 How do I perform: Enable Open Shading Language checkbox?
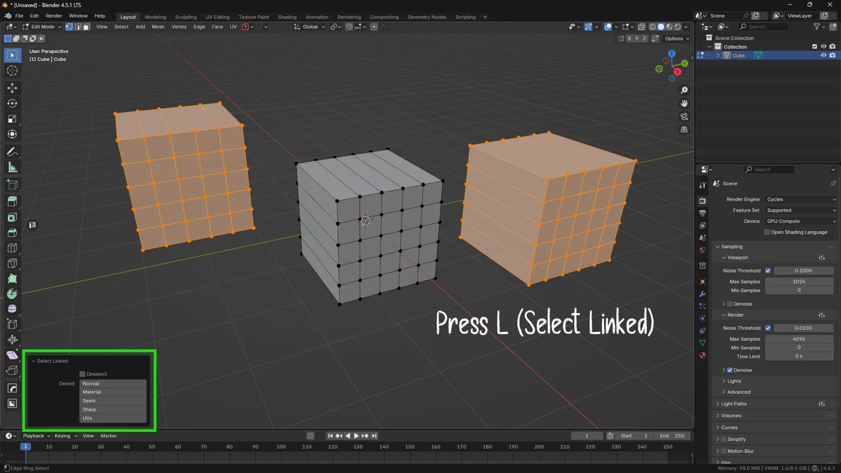coord(767,232)
